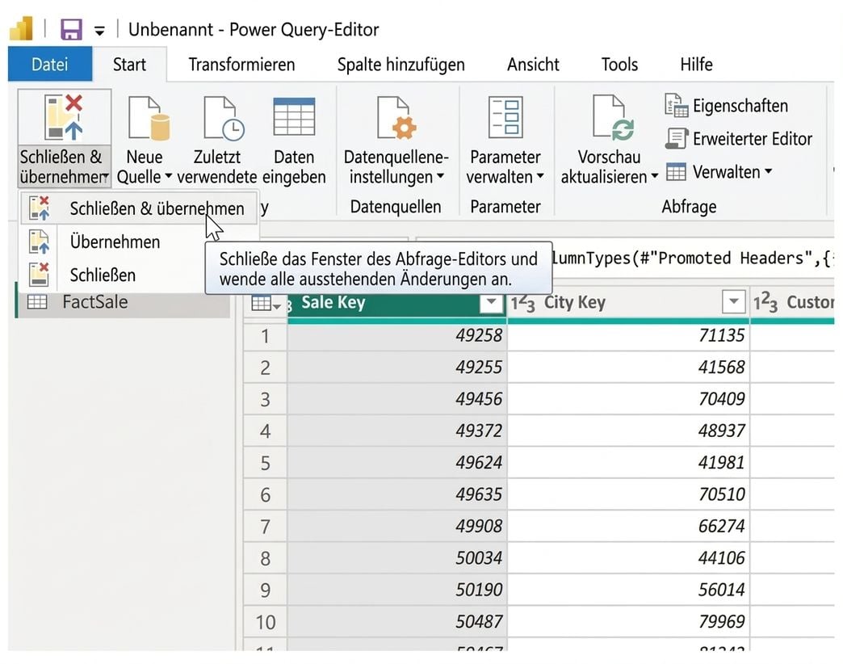This screenshot has height=664, width=843.
Task: Choose Schließen & übernehmen from the dropdown menu
Action: (x=139, y=208)
